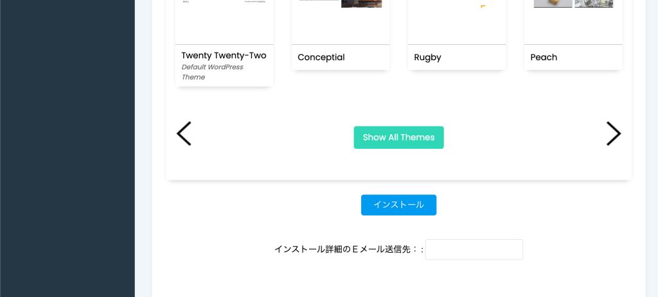The image size is (658, 297).
Task: Go to previous themes with left arrow
Action: point(184,133)
